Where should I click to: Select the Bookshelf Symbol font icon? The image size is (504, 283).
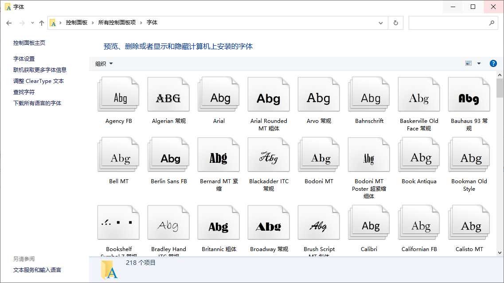pyautogui.click(x=118, y=223)
